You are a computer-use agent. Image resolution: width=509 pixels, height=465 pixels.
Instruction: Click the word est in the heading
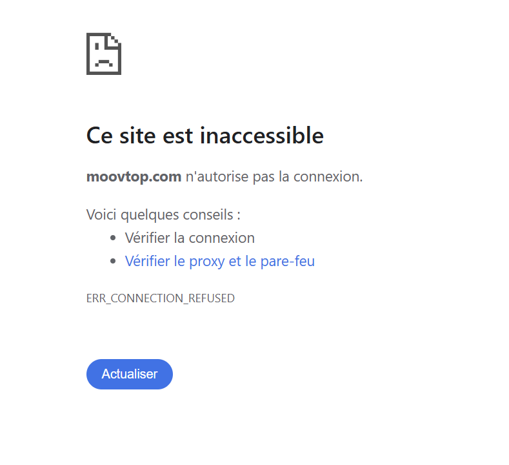point(177,136)
